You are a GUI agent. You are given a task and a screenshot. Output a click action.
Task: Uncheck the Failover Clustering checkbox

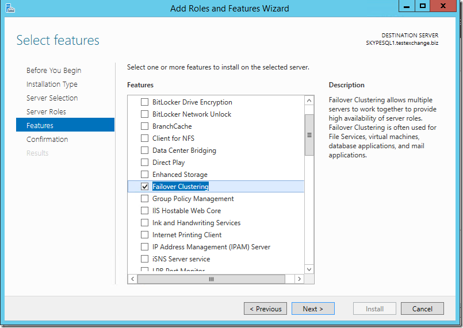145,187
